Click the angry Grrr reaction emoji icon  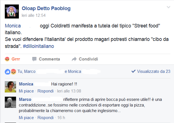(x=7, y=59)
